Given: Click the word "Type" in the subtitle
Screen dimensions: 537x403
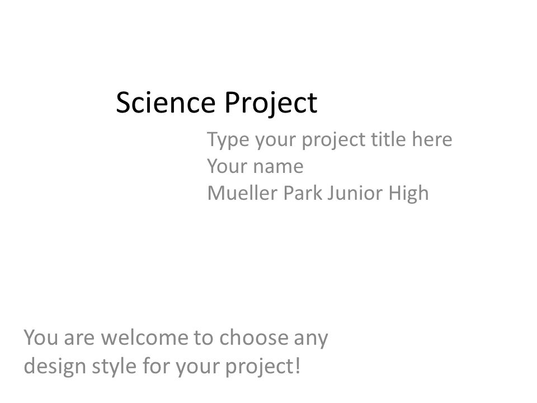Looking at the screenshot, I should (228, 140).
